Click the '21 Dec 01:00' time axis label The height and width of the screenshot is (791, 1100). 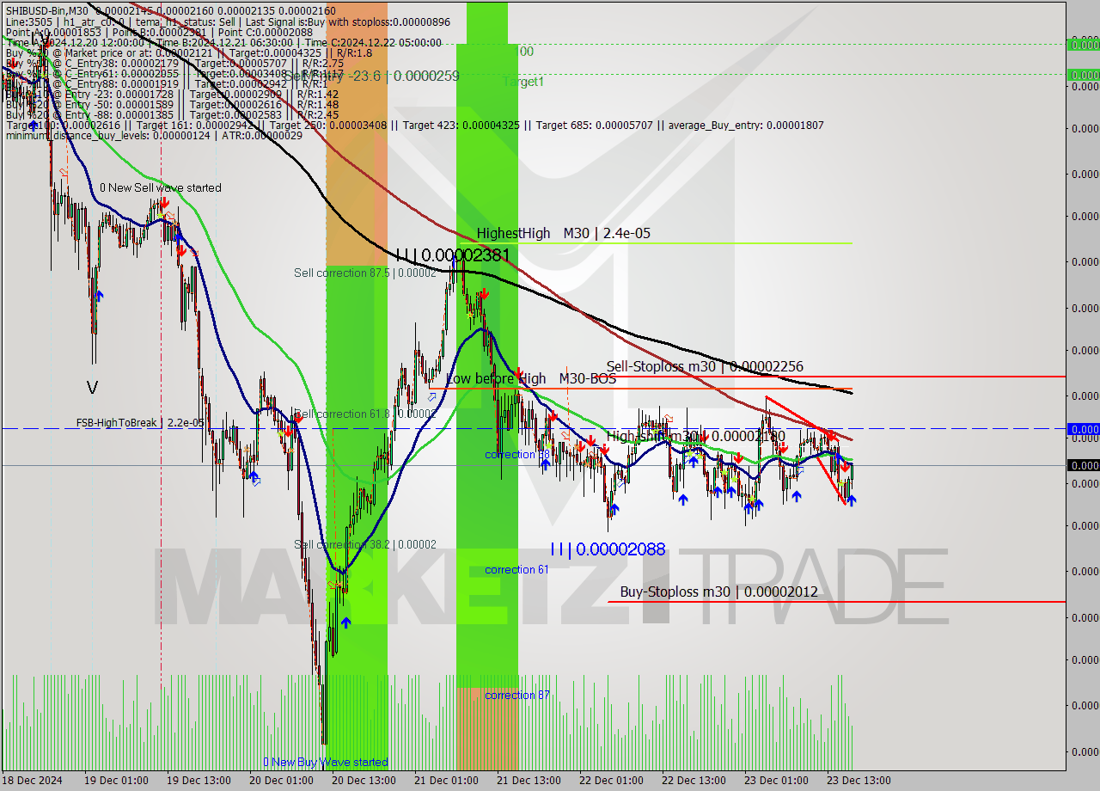tap(446, 781)
